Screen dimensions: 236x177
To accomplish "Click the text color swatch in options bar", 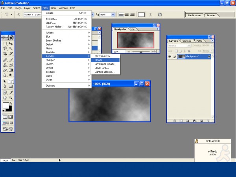I will pyautogui.click(x=141, y=15).
